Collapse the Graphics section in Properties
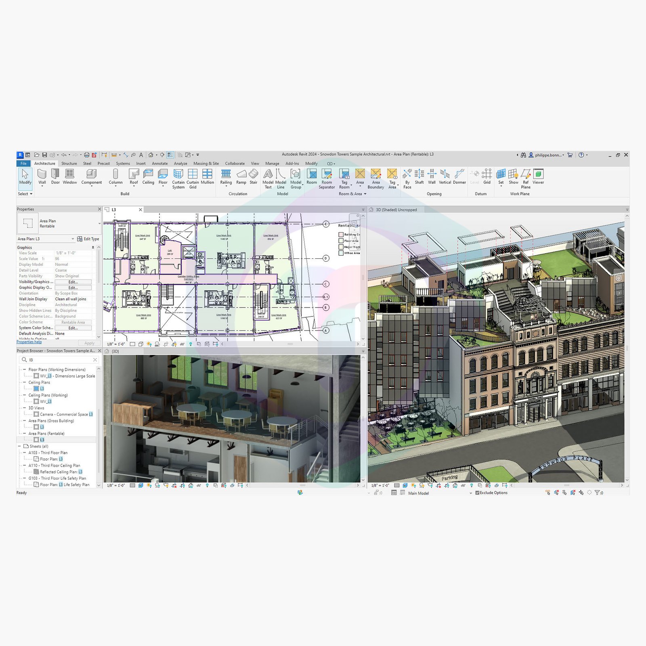 pos(93,247)
